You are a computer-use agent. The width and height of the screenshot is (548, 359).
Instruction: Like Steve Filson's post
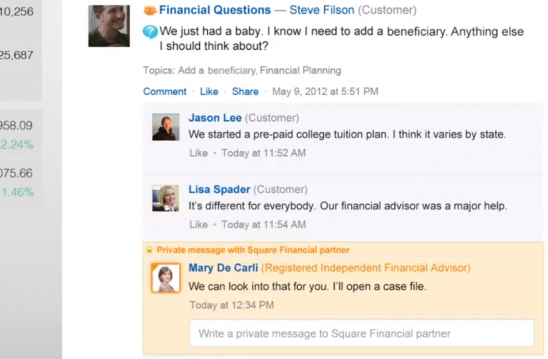[x=209, y=91]
